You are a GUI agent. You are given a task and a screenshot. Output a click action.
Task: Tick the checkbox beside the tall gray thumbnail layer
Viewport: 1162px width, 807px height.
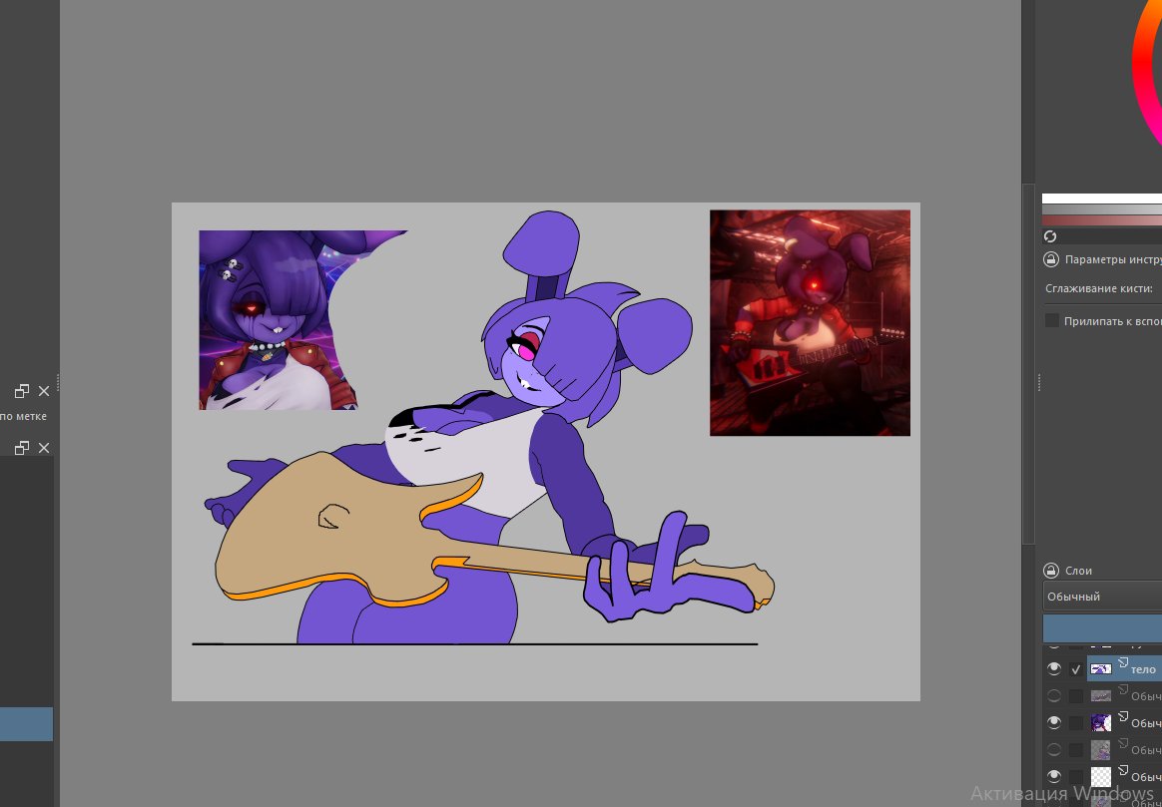tap(1076, 750)
